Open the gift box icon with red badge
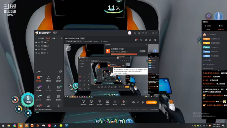This screenshot has width=227, height=128. (x=136, y=40)
